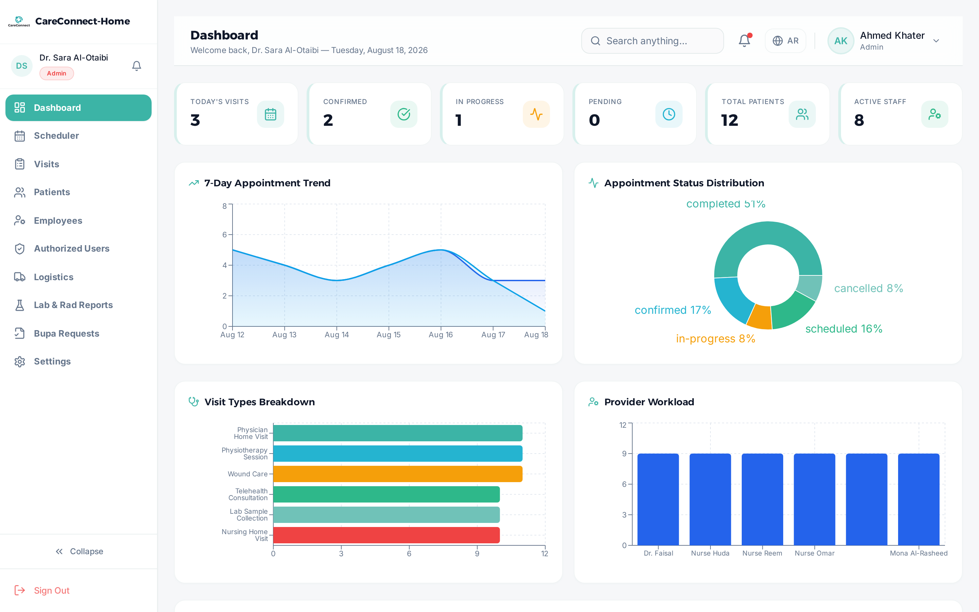Screen dimensions: 979x612
Task: Click the Today's Visits calendar icon
Action: point(270,114)
